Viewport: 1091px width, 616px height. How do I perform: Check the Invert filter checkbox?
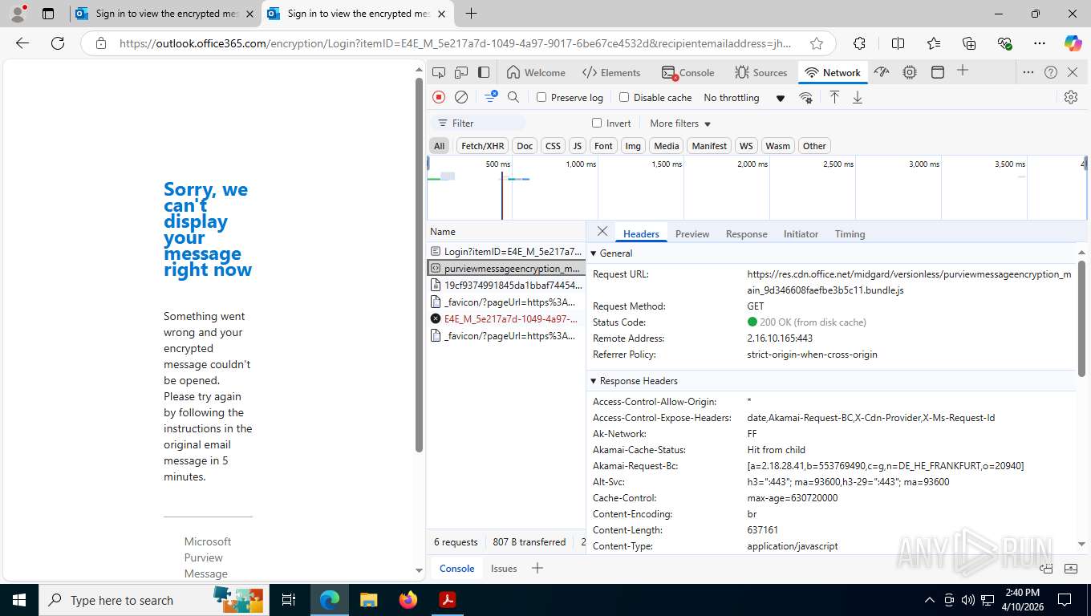click(597, 123)
